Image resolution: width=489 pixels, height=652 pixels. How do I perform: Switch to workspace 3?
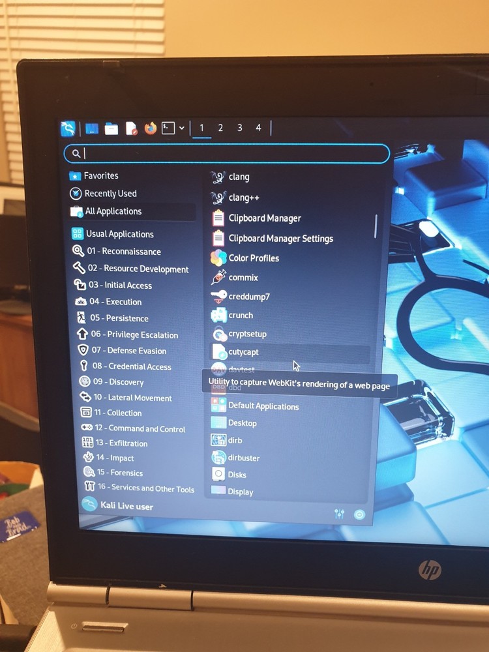tap(239, 128)
